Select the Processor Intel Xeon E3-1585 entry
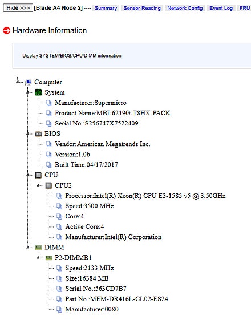Image resolution: width=251 pixels, height=328 pixels. click(145, 196)
